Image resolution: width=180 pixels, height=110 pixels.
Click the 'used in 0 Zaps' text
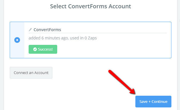click(83, 38)
